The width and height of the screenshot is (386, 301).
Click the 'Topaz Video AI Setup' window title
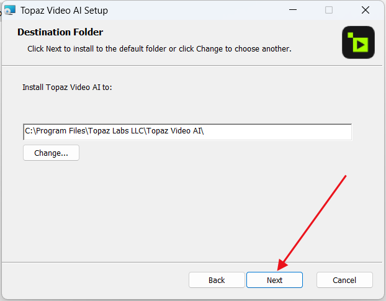click(64, 11)
